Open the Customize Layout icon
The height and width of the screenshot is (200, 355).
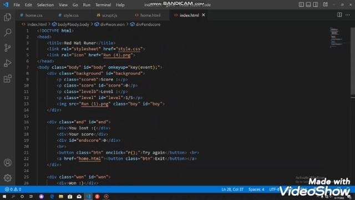326,4
